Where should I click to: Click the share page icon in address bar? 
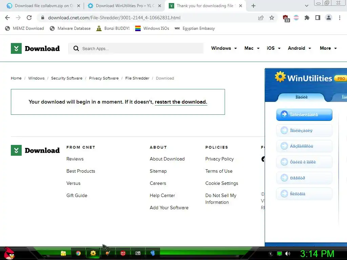pos(261,18)
